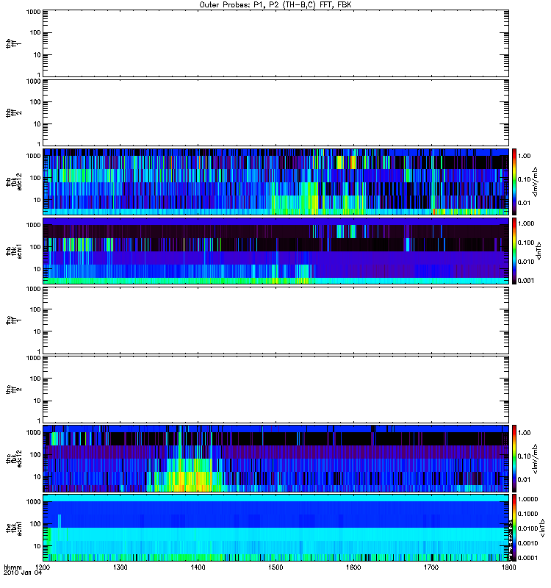This screenshot has width=551, height=588.
Task: Click the empty thc fff 1 plot panel
Action: tap(275, 320)
